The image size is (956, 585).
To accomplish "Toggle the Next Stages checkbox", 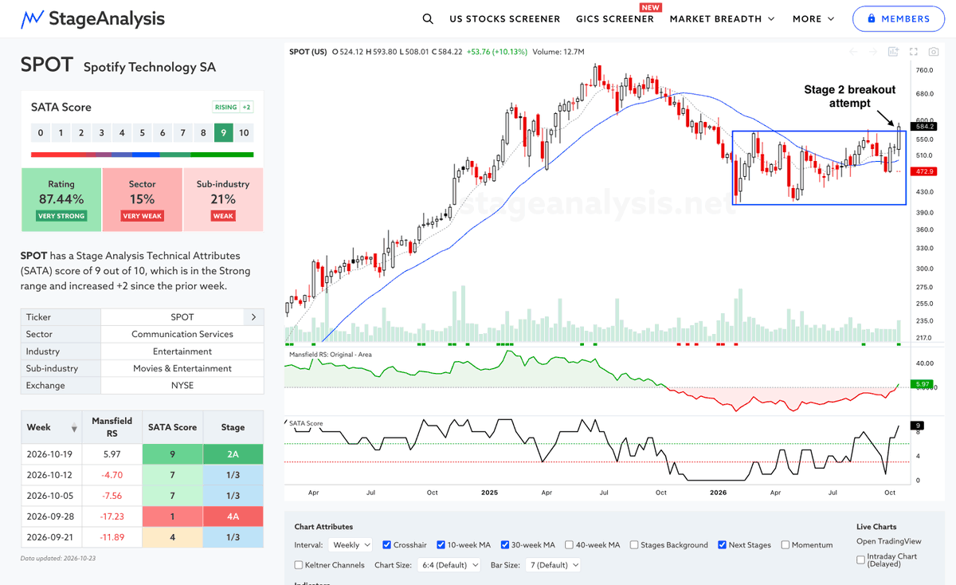I will click(722, 545).
